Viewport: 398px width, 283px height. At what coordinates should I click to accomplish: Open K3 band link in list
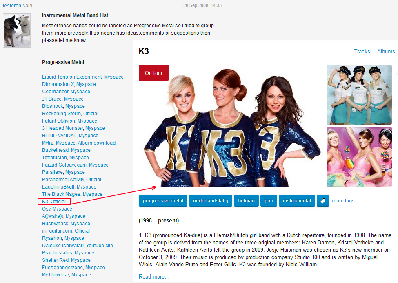[45, 202]
